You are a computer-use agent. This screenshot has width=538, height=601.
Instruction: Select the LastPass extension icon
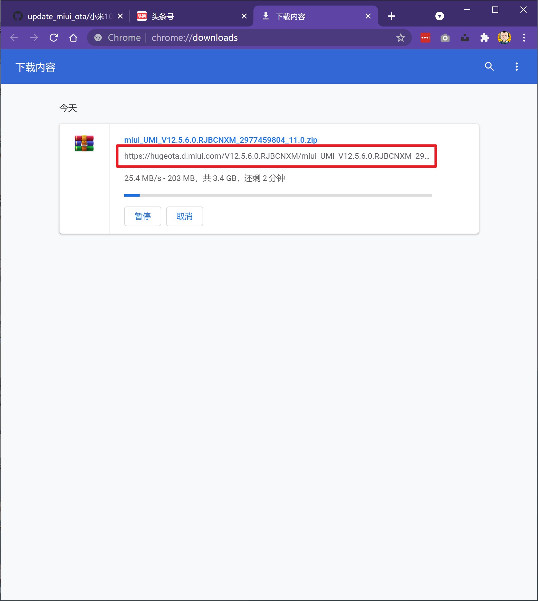(425, 37)
